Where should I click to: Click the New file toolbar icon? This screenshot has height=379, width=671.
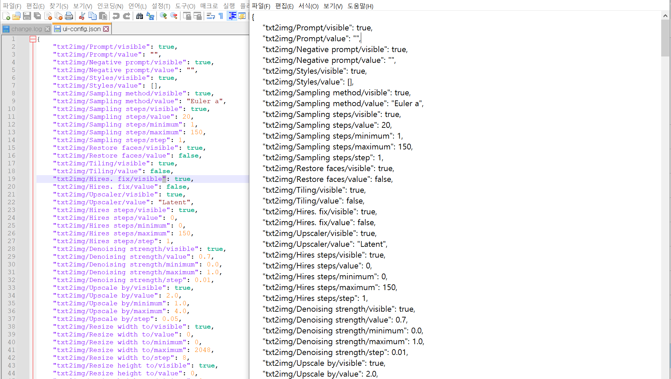6,16
